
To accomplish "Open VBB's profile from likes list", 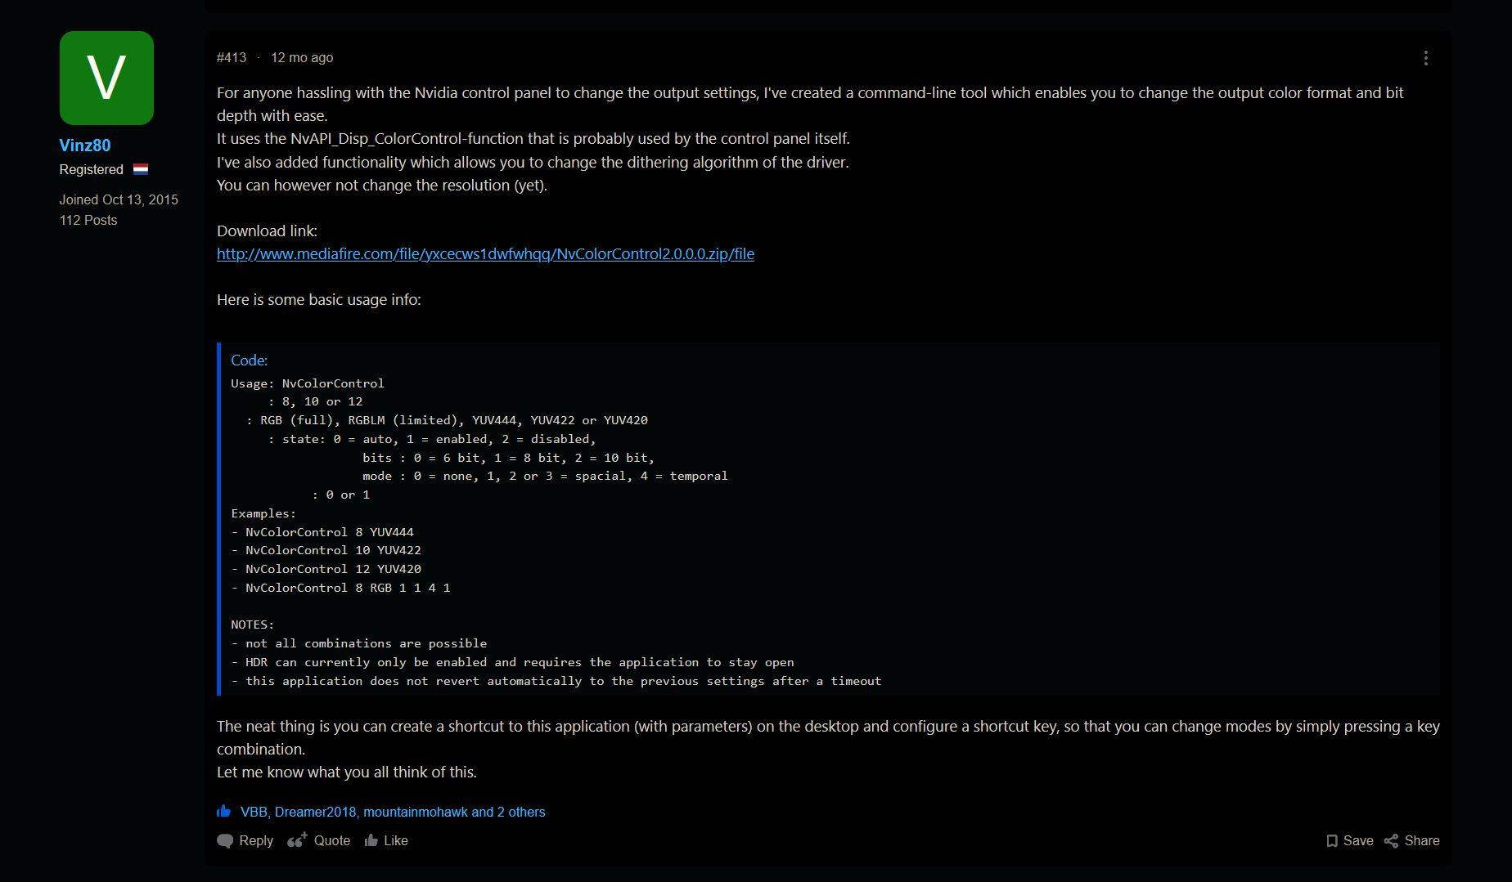I will (x=254, y=813).
